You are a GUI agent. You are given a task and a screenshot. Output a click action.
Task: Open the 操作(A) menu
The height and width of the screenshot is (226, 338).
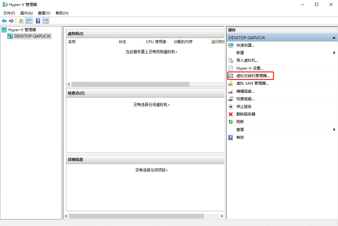tap(26, 13)
